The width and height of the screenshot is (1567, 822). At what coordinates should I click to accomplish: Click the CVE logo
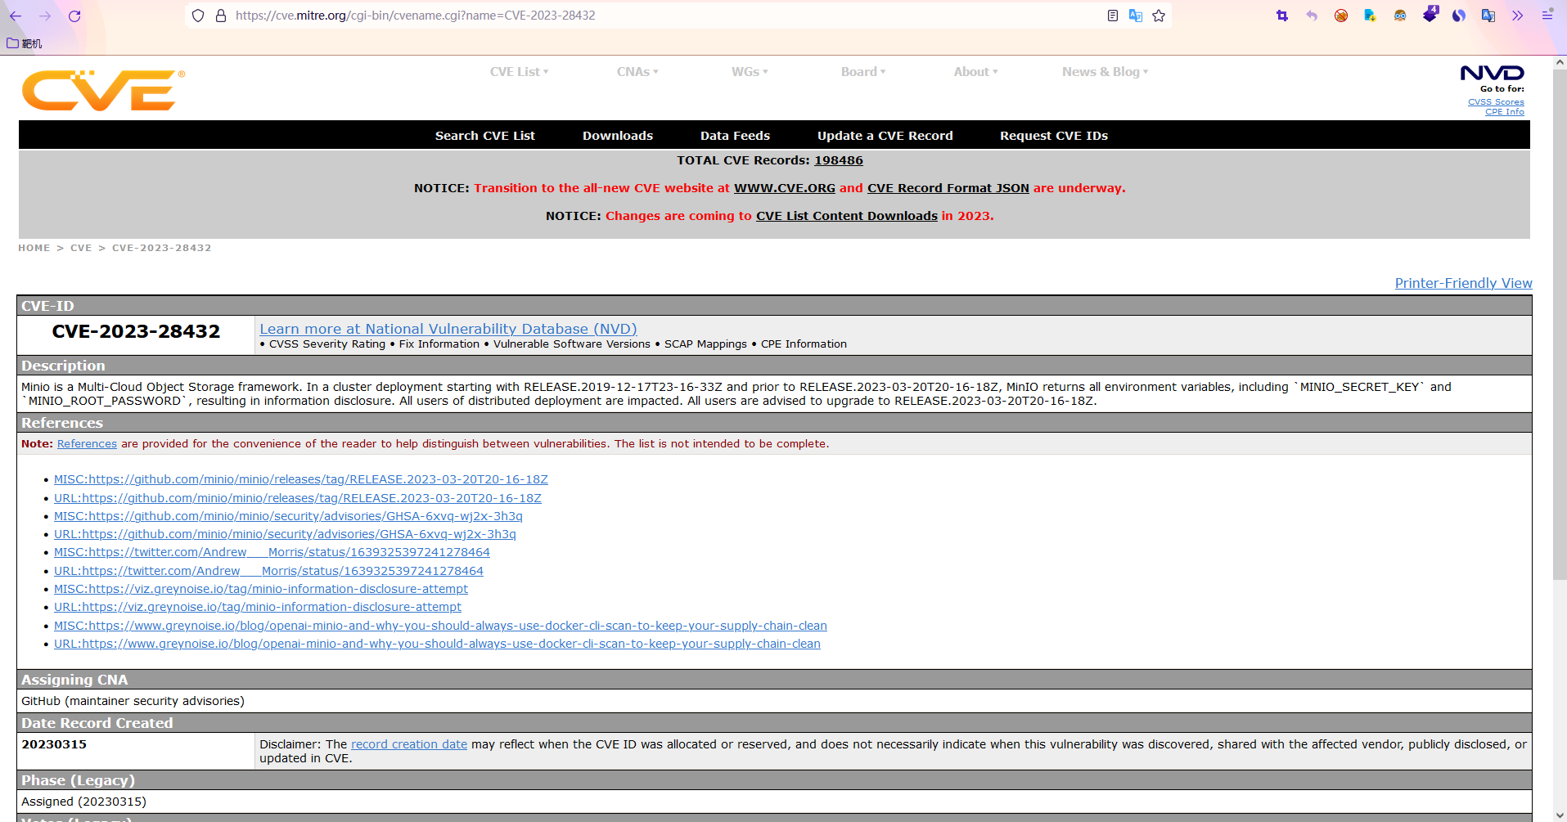pyautogui.click(x=103, y=90)
